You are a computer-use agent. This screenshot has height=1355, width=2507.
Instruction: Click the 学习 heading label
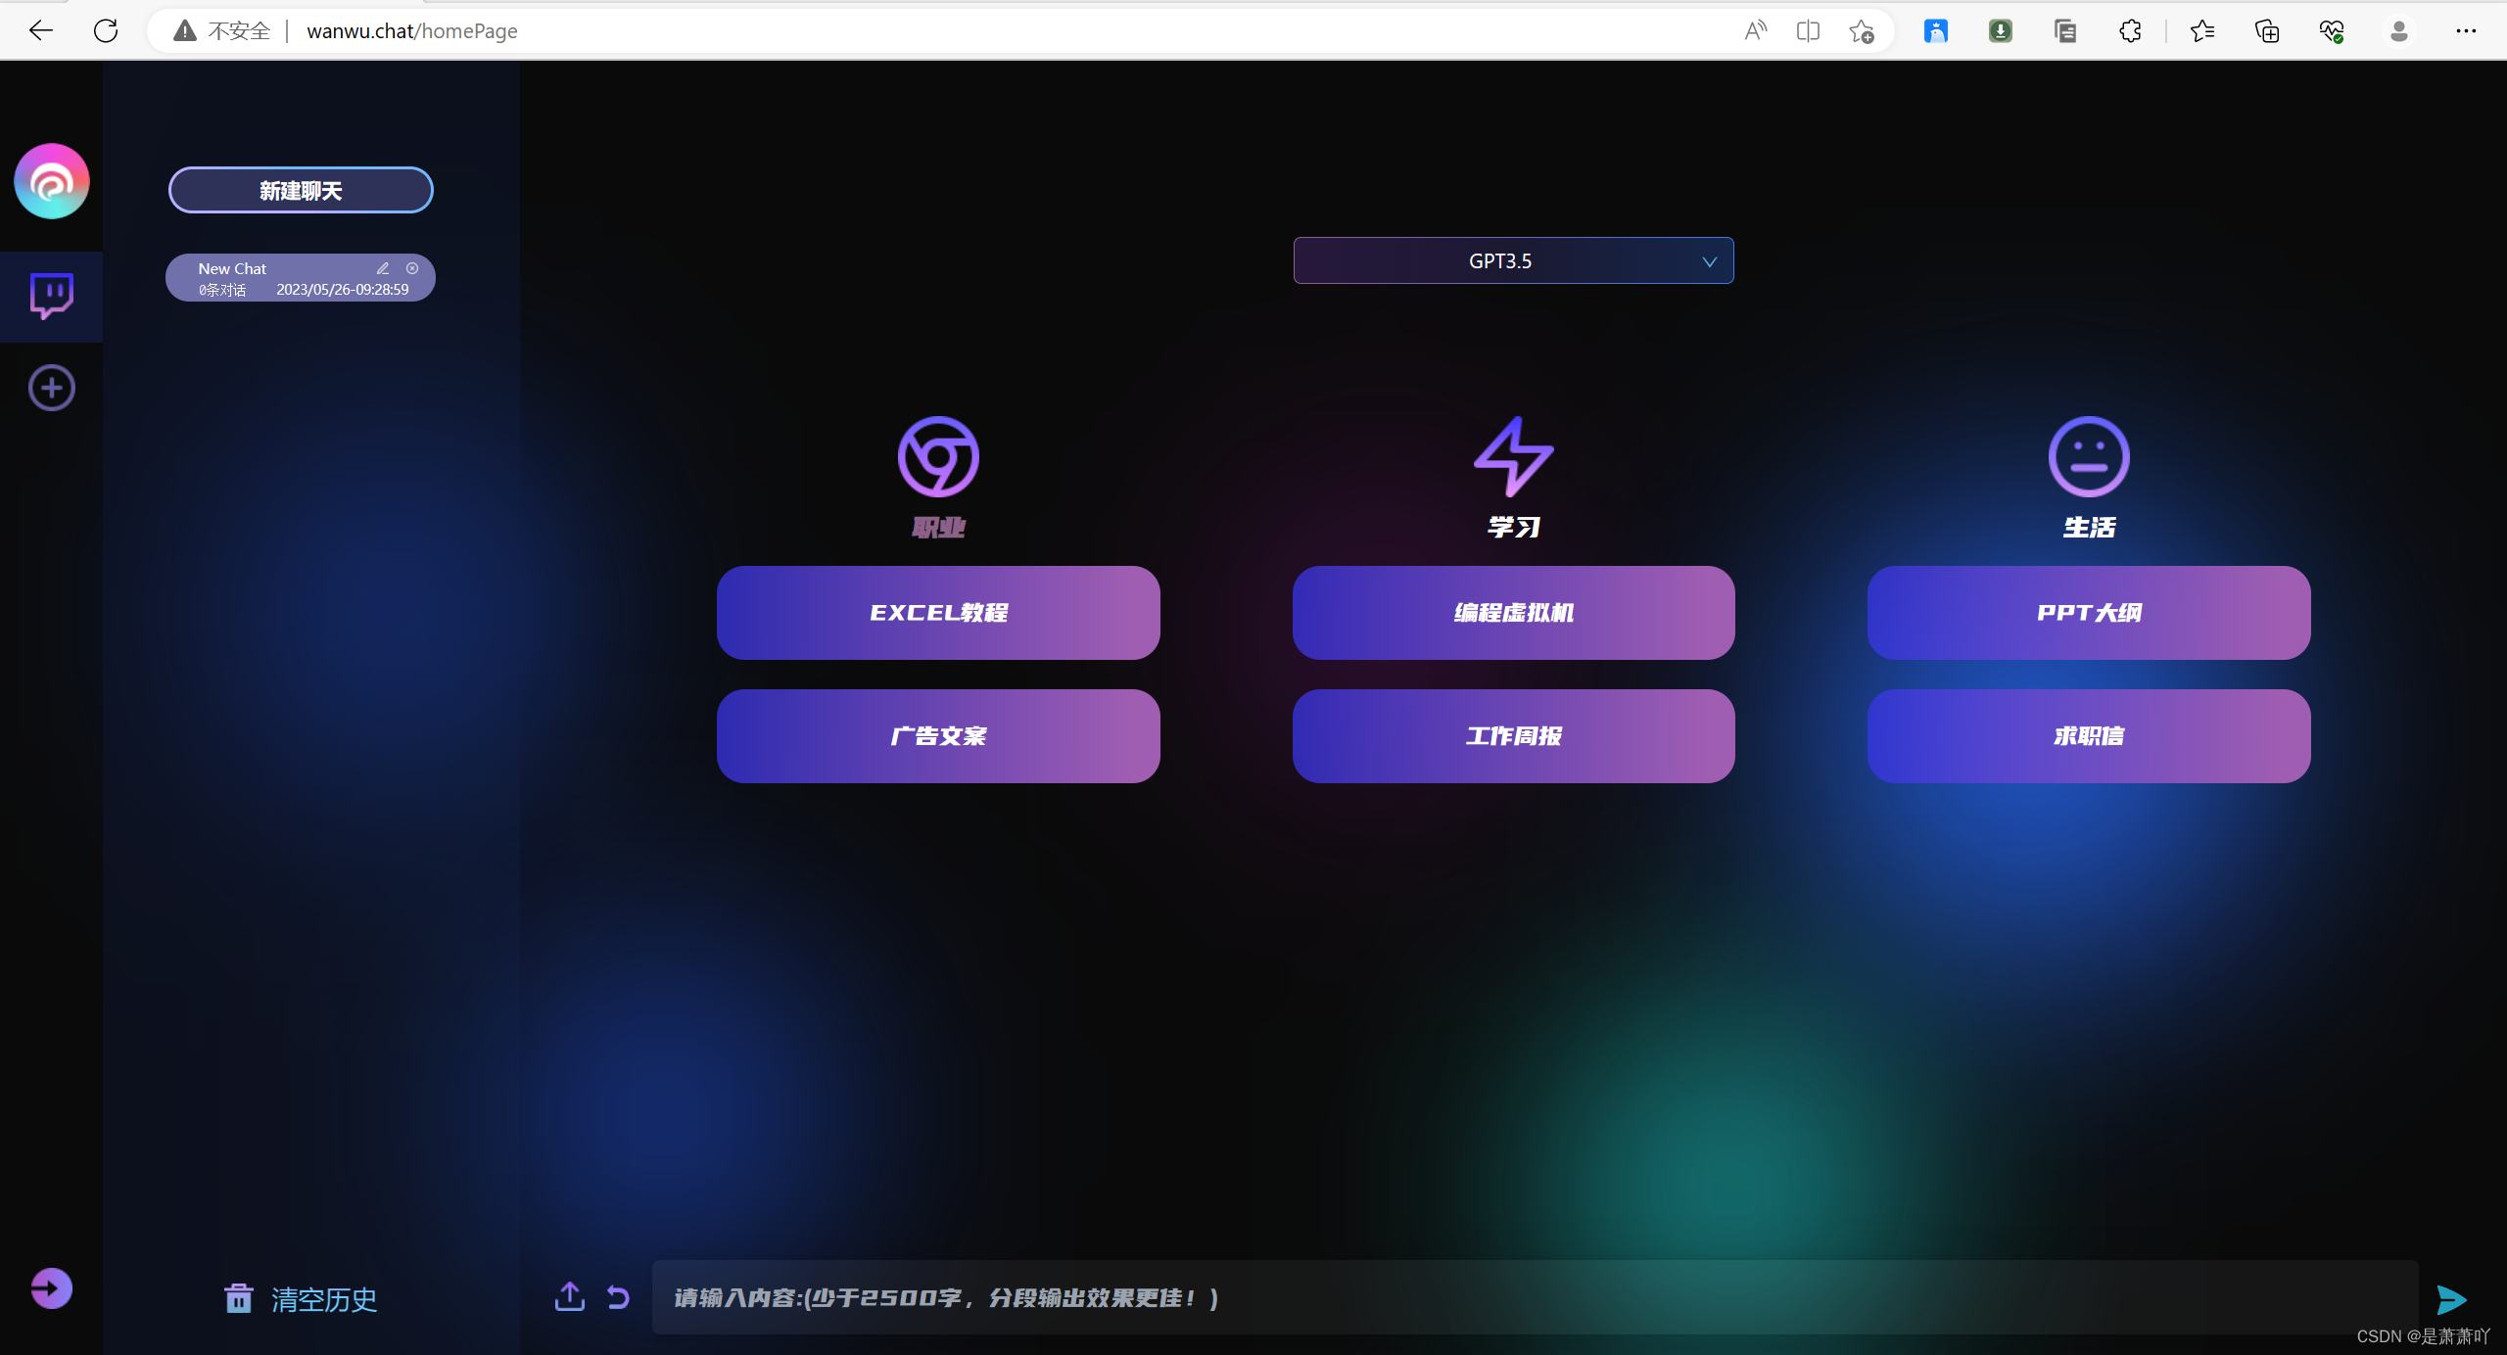click(1513, 528)
